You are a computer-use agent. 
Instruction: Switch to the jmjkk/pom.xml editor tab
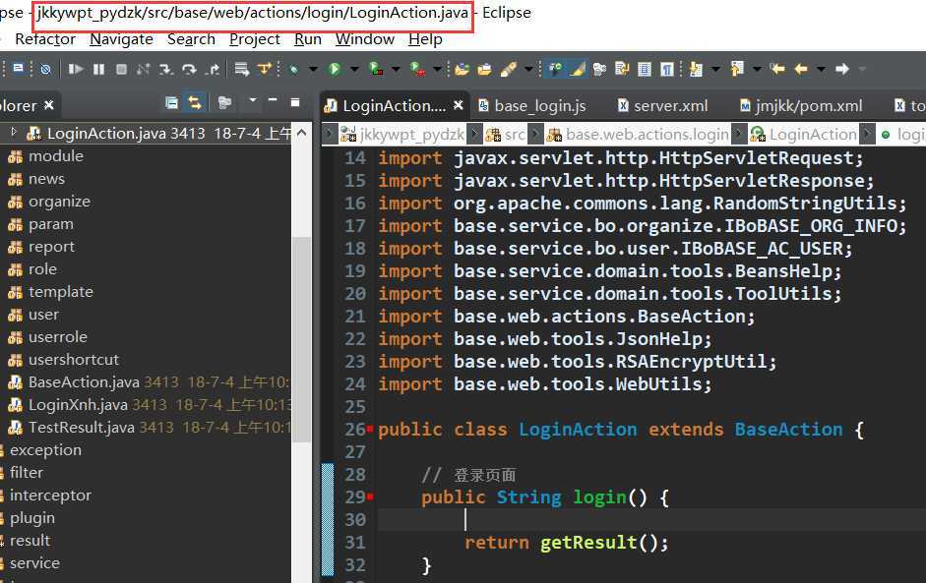801,106
